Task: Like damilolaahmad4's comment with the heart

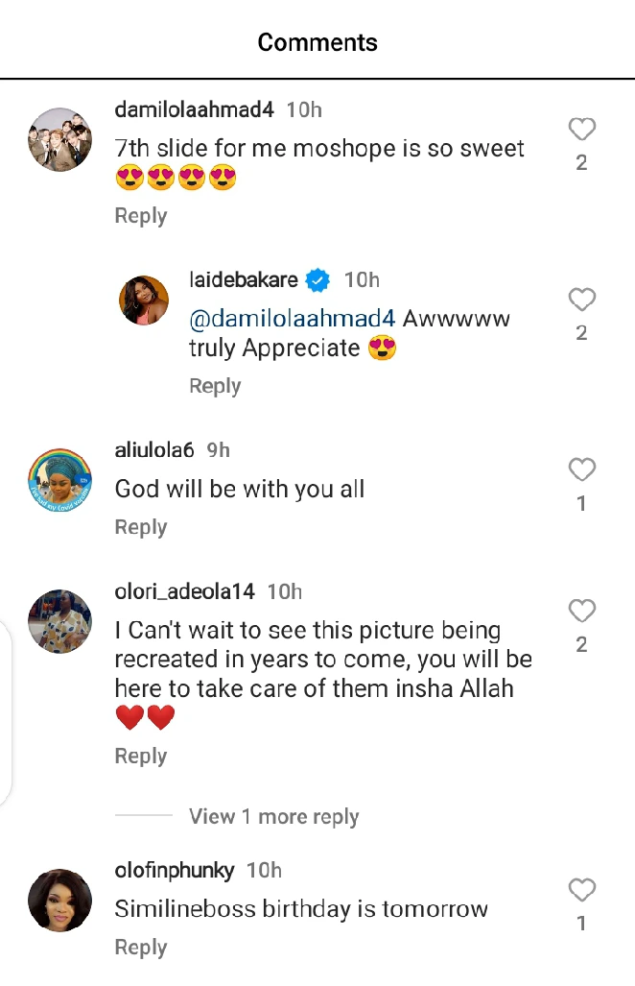Action: click(x=581, y=130)
